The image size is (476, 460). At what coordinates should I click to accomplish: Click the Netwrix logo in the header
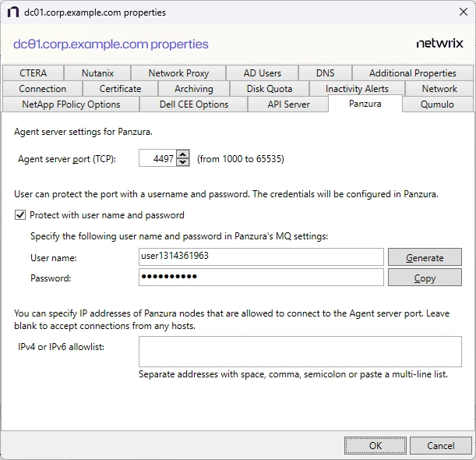(x=439, y=44)
